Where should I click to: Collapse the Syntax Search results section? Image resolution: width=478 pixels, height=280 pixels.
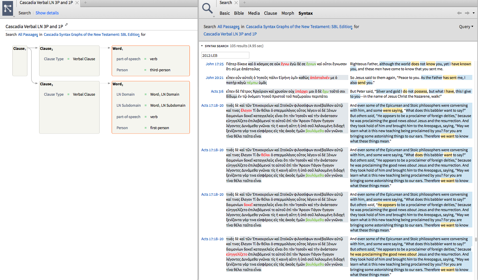coord(202,46)
